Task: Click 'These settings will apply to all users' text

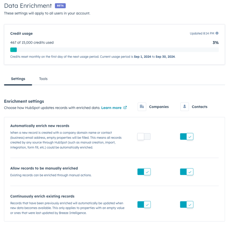Action: 47,13
